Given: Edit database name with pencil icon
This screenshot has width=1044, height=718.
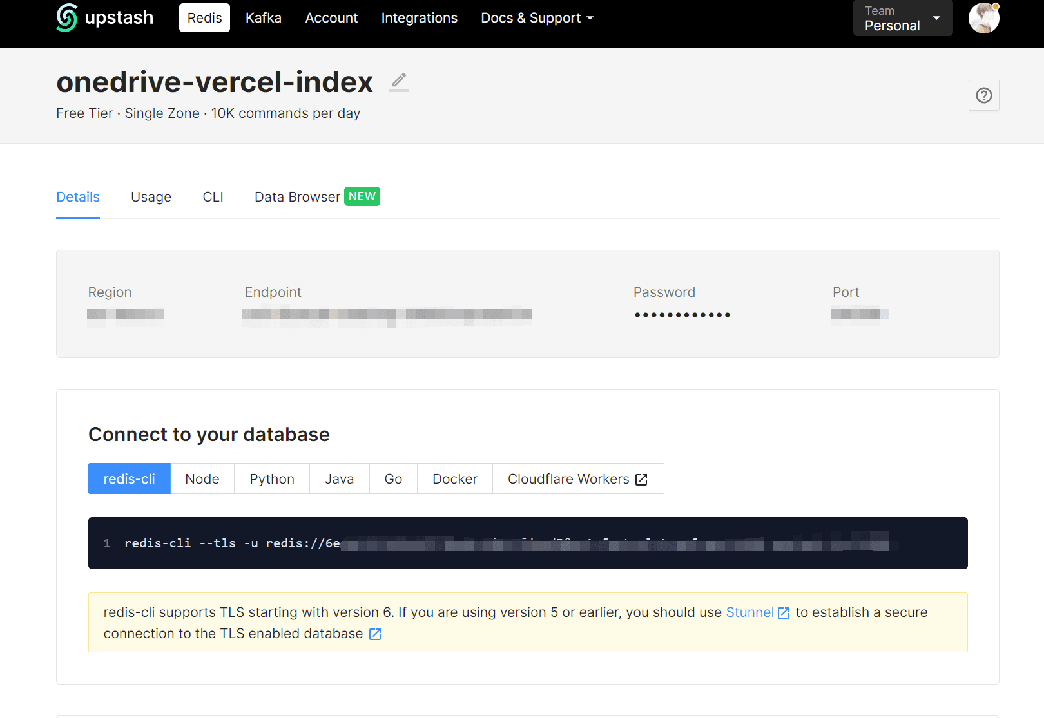Looking at the screenshot, I should point(399,81).
